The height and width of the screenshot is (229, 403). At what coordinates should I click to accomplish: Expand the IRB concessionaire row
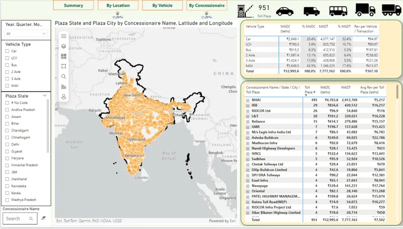coord(247,105)
